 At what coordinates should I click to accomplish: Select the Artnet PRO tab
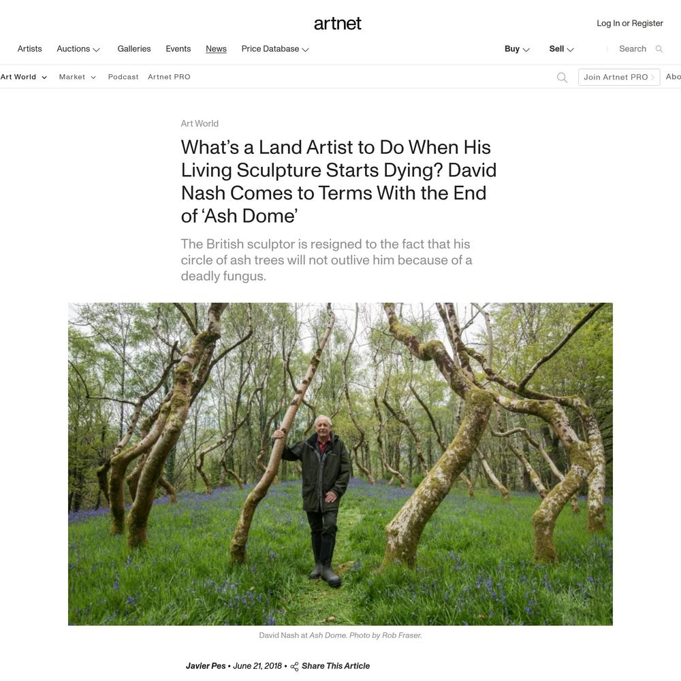click(x=169, y=77)
